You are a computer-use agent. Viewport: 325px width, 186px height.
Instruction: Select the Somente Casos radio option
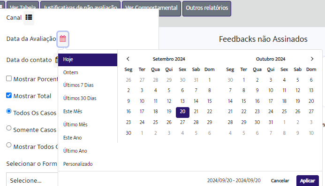[x=9, y=128]
